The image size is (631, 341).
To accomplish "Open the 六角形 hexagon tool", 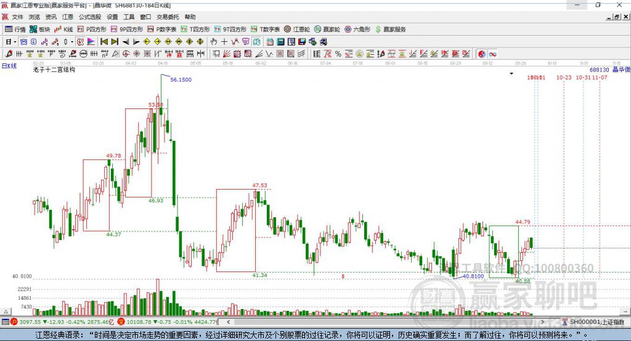I will click(x=357, y=30).
